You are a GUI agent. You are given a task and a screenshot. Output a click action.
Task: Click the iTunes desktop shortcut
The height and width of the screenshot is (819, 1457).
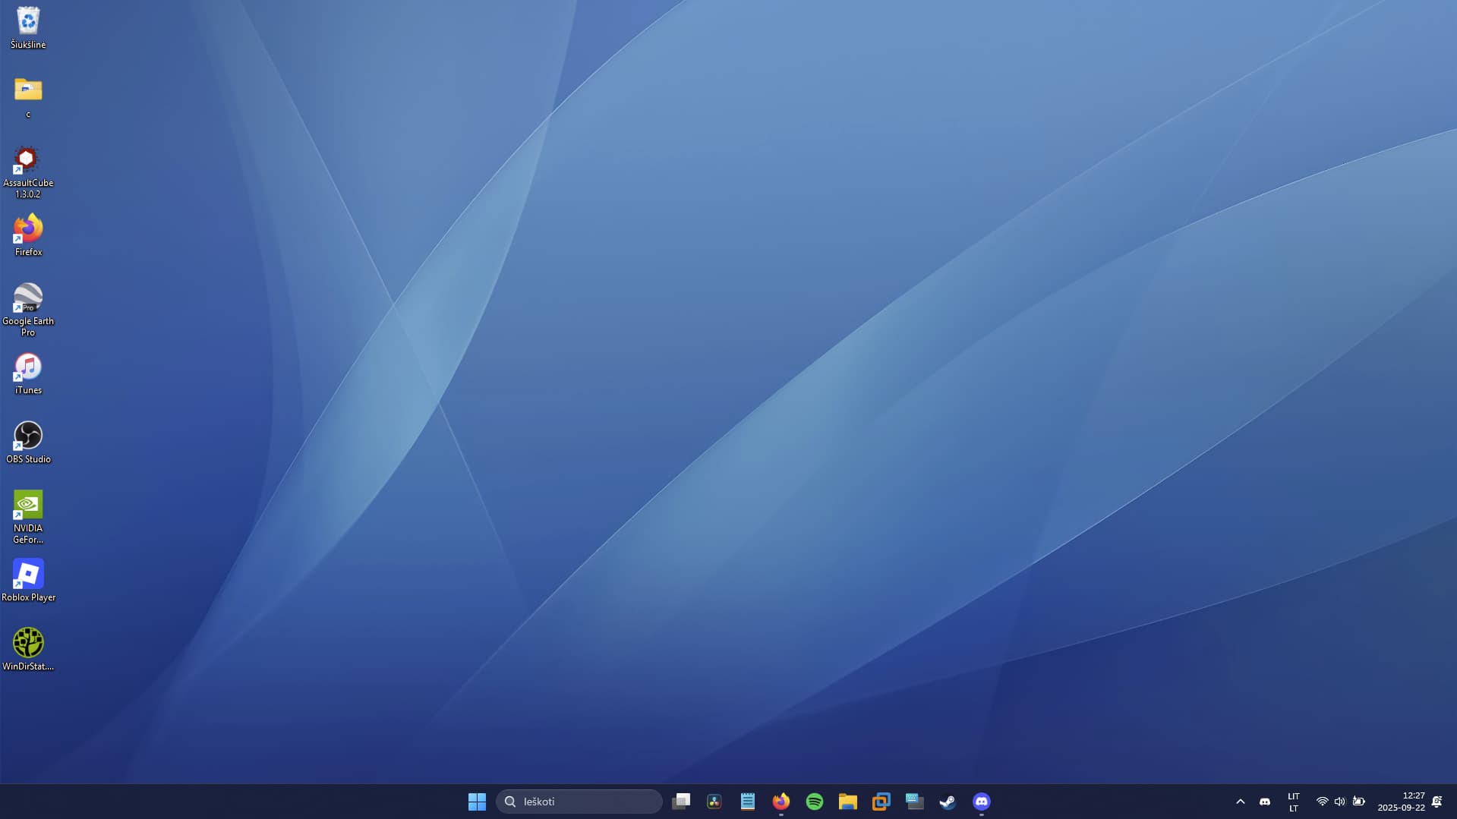coord(28,368)
